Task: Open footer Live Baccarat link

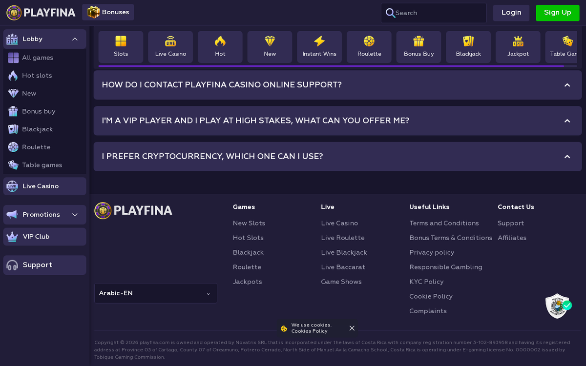Action: tap(343, 267)
